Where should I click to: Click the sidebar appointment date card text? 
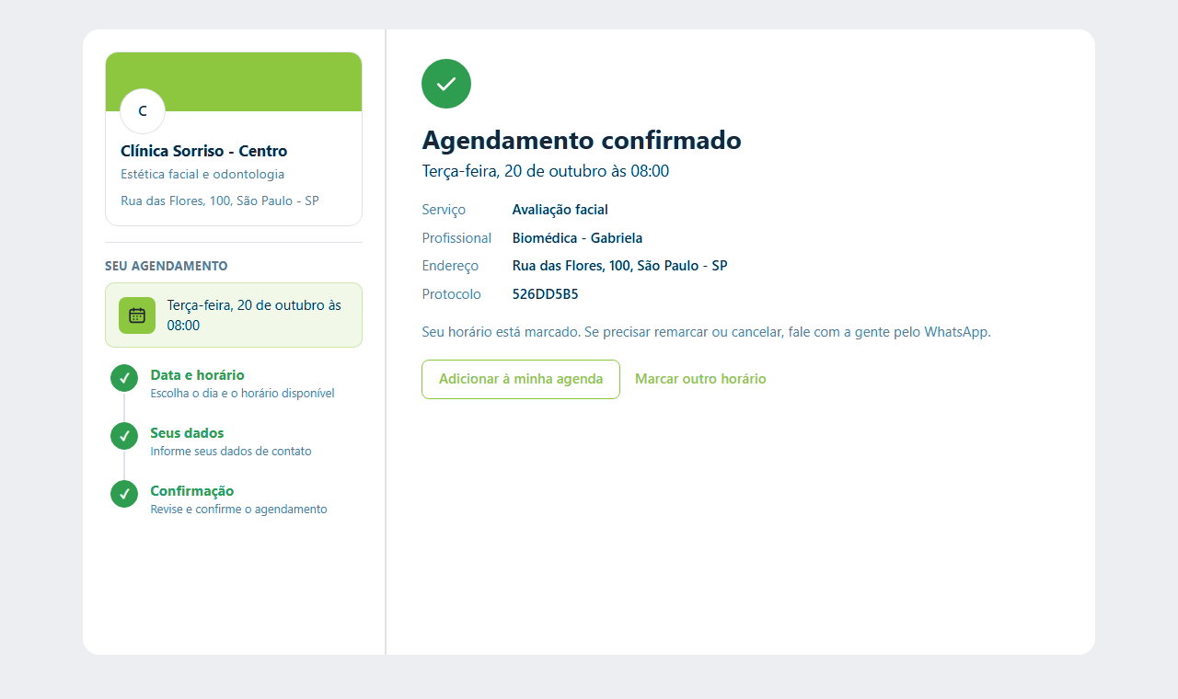(x=254, y=315)
